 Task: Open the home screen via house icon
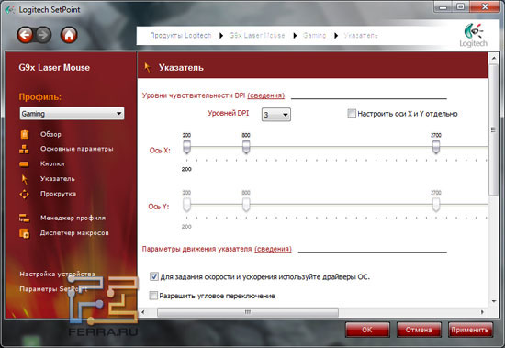[x=69, y=35]
